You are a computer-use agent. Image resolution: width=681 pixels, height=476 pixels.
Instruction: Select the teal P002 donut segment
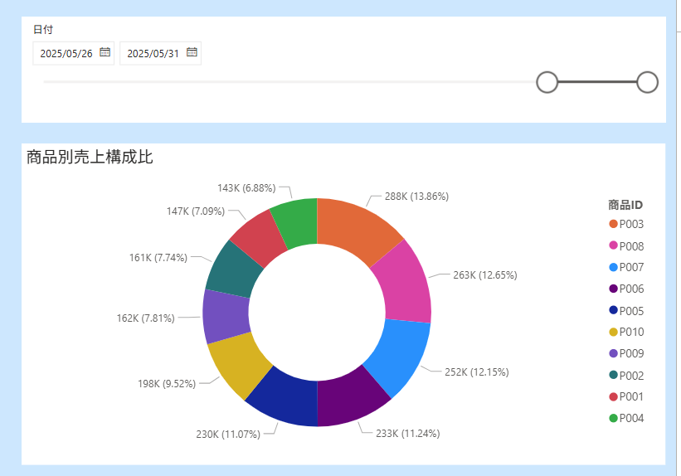coord(232,271)
